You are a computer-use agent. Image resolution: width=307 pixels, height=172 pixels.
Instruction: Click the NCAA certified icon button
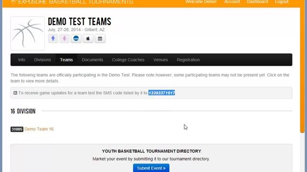(x=76, y=38)
